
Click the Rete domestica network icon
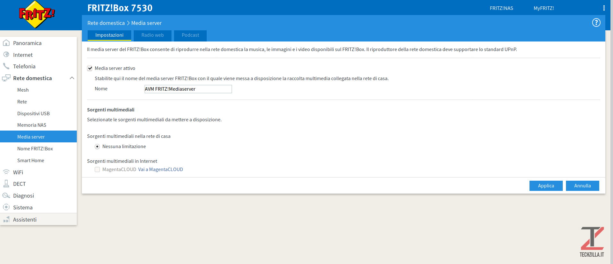[x=6, y=78]
